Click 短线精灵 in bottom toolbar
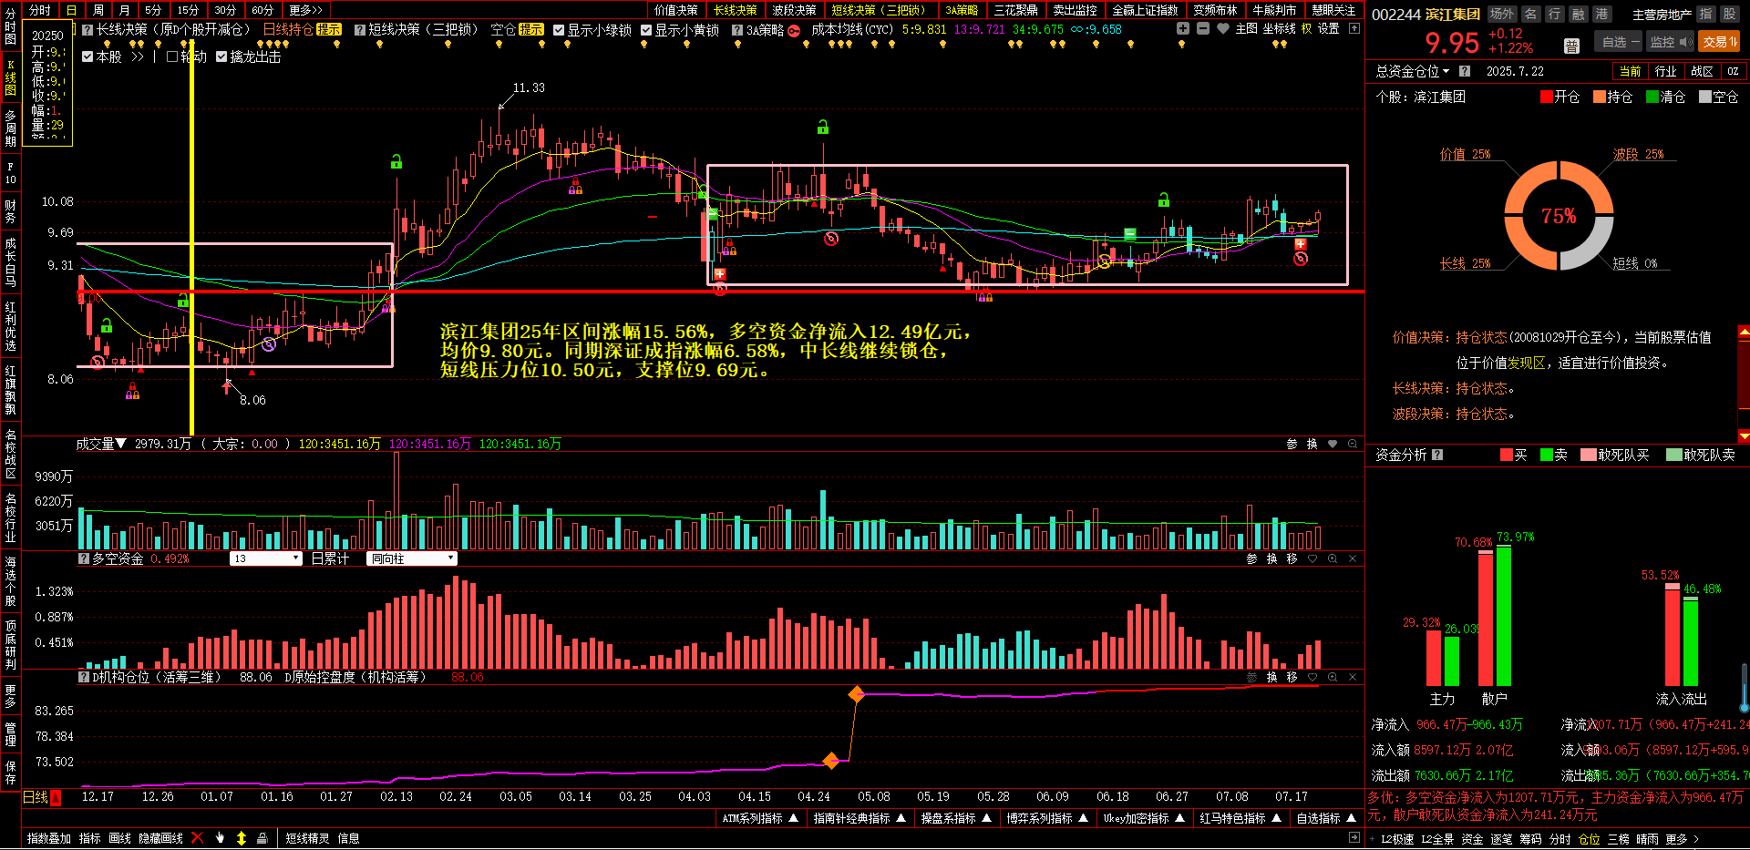The height and width of the screenshot is (850, 1750). 307,838
